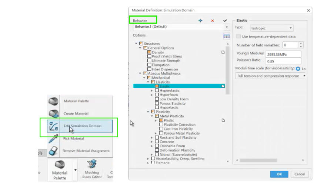Viewport: 317px width, 186px height.
Task: Enable Fiber Dispersion checkbox
Action: [149, 69]
